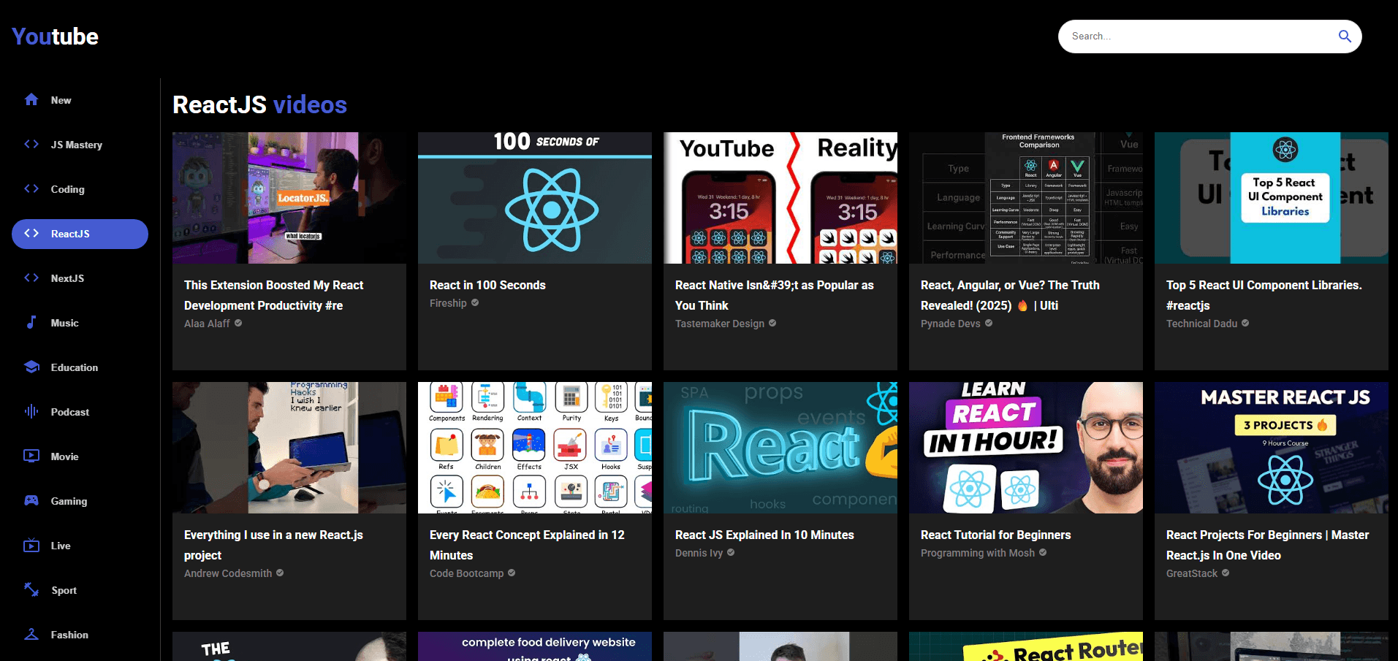Click the Sport icon in the sidebar
Image resolution: width=1398 pixels, height=661 pixels.
pos(32,589)
